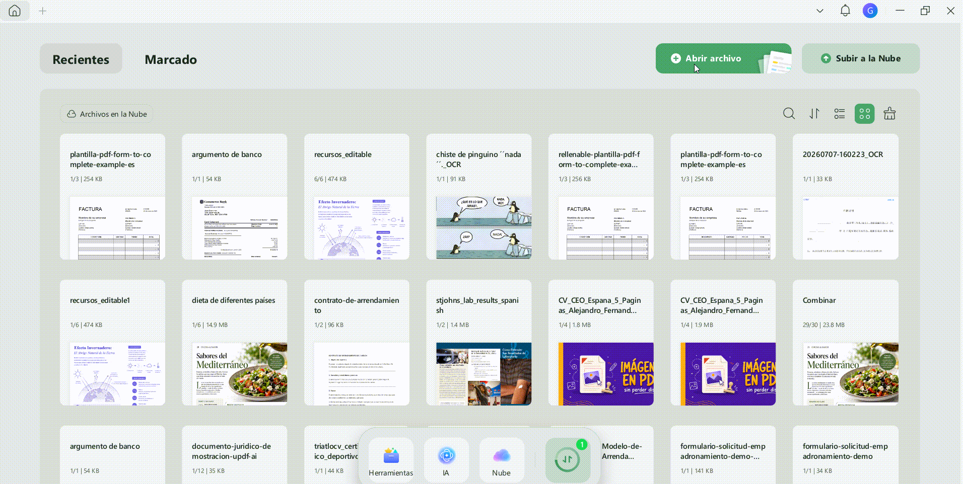Switch to grid view
Viewport: 963px width, 484px height.
tap(865, 114)
